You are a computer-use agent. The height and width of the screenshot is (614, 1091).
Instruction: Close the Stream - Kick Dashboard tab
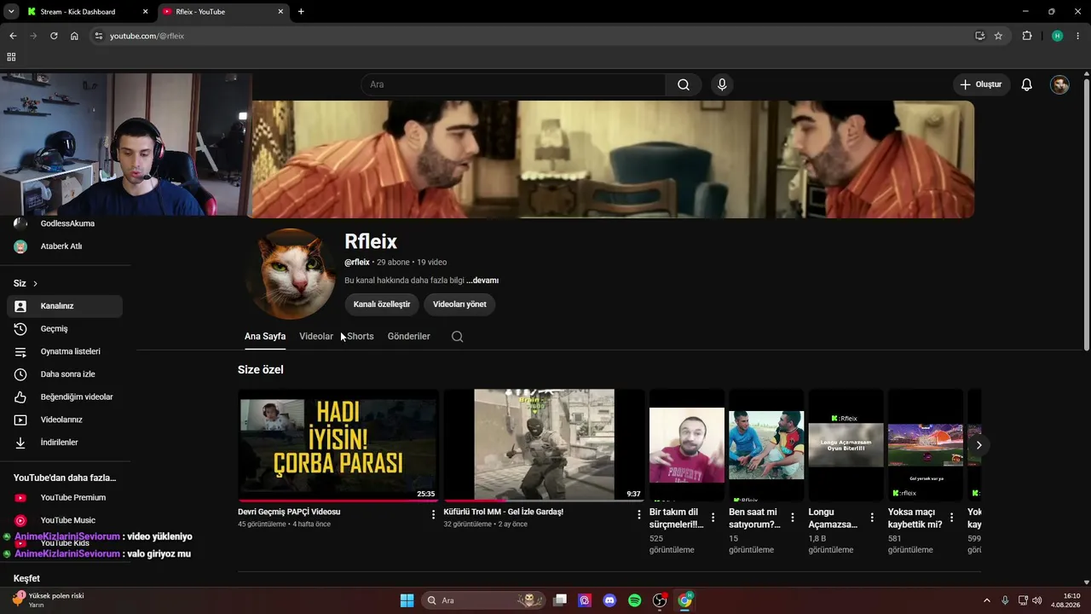(x=146, y=12)
